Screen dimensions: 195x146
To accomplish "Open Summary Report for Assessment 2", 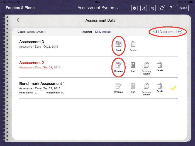I will pos(146,68).
